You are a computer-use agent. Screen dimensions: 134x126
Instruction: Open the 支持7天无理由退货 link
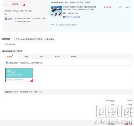[x=73, y=17]
